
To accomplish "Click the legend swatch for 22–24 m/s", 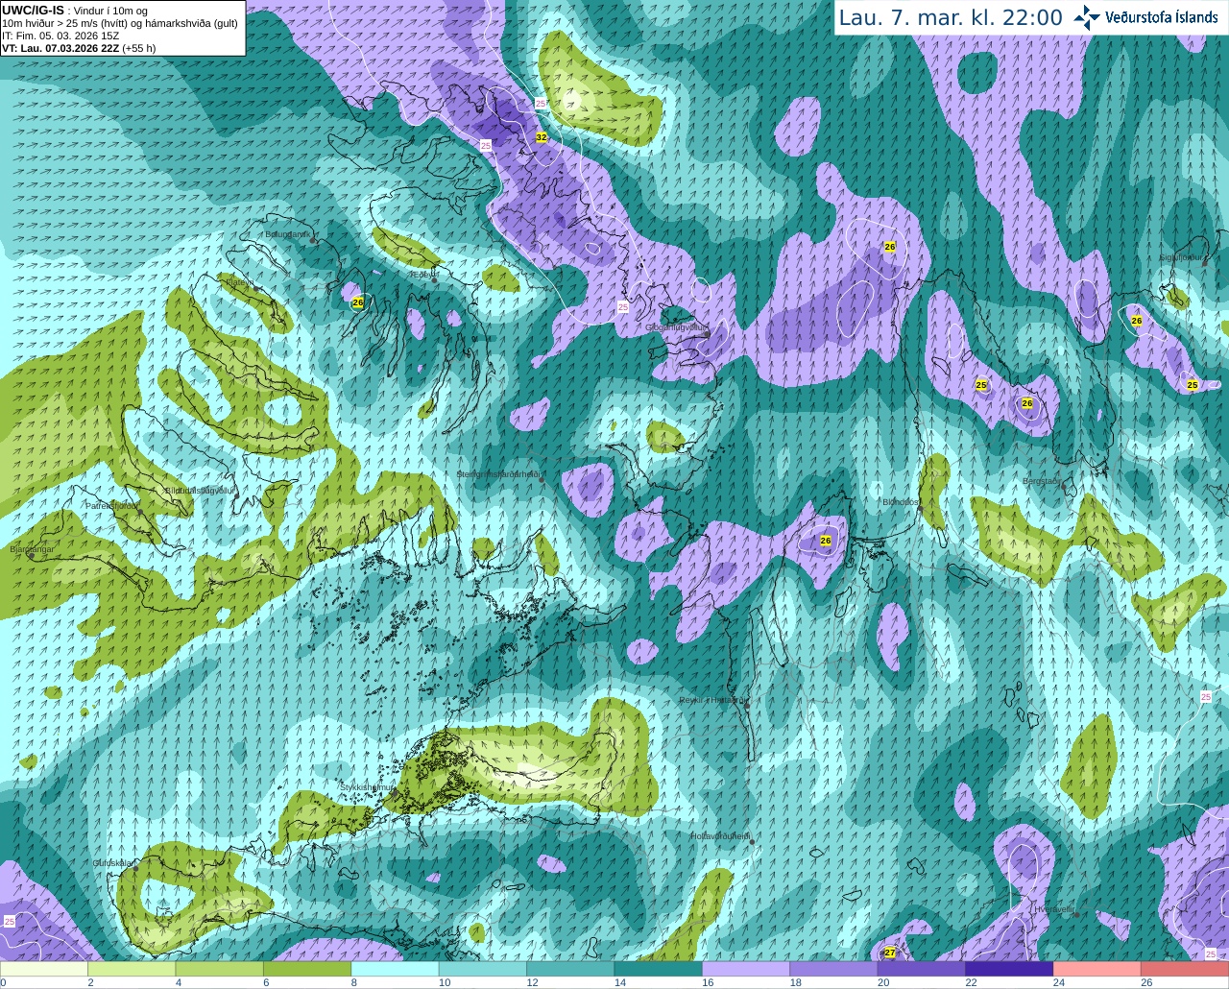I will [x=1009, y=969].
